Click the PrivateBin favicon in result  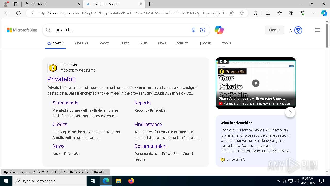[x=53, y=68]
